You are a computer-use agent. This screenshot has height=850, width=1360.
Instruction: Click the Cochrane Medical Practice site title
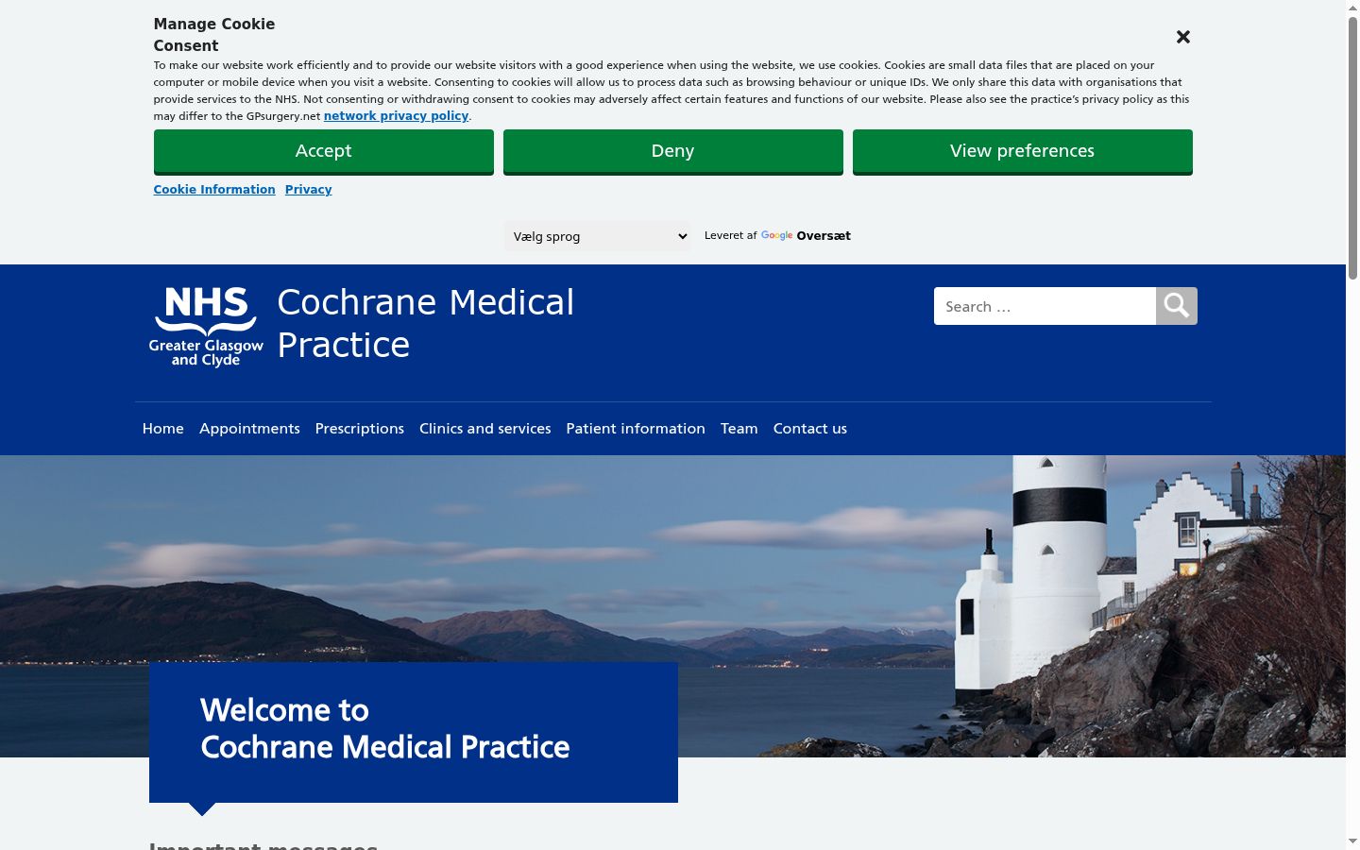point(426,323)
